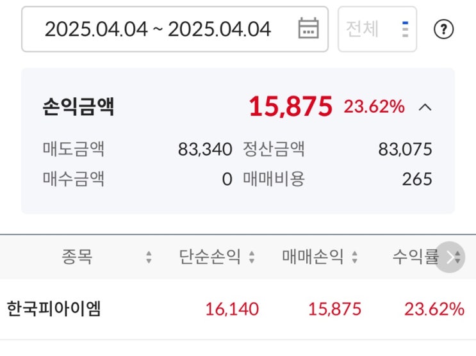Image resolution: width=476 pixels, height=356 pixels.
Task: Sort by 종목 column arrows
Action: [149, 257]
